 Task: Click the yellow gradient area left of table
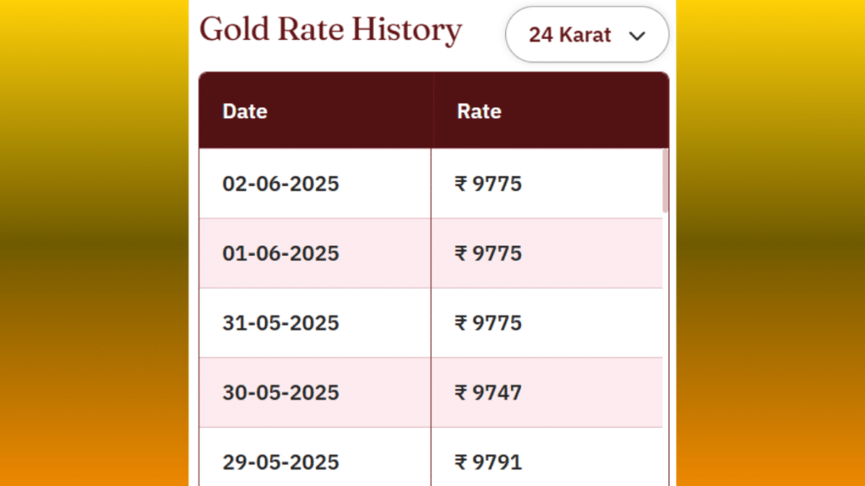pos(95,243)
